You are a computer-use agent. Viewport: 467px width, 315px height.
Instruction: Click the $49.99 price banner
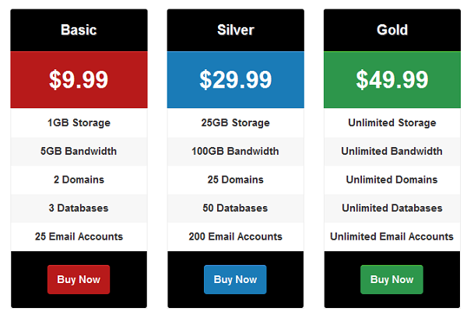(x=392, y=80)
